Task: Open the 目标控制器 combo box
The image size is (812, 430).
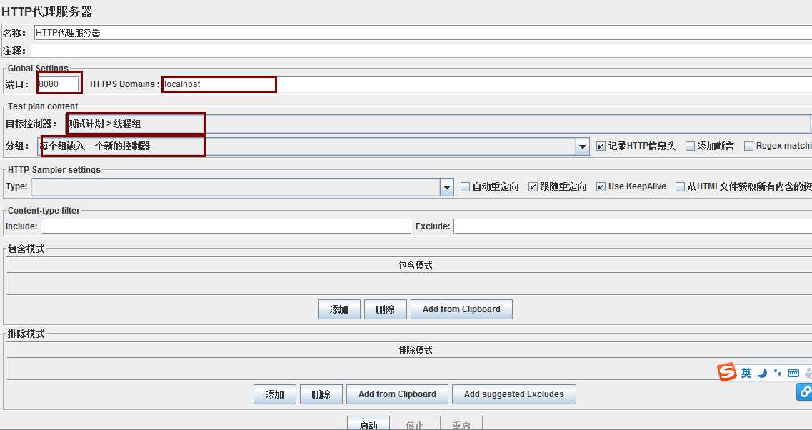Action: (x=438, y=124)
